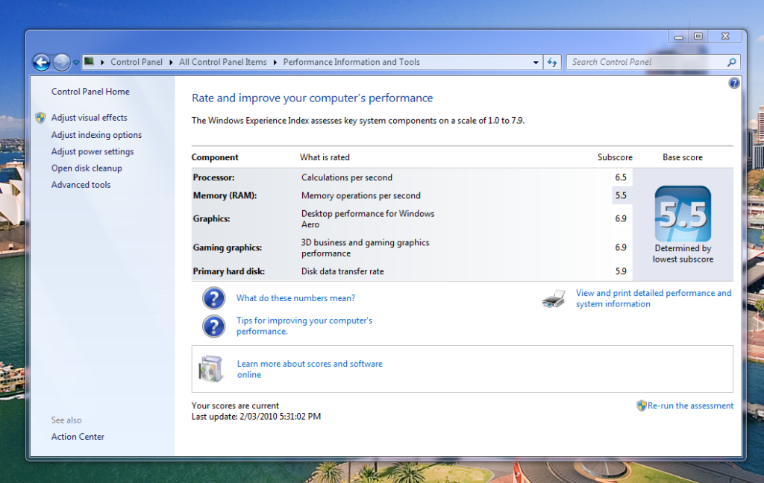764x483 pixels.
Task: Click 'Memory operations per second' text
Action: 361,196
